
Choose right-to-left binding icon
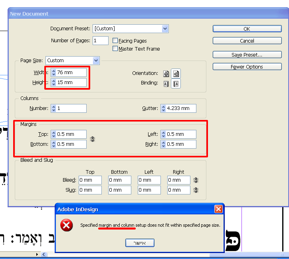(176, 84)
